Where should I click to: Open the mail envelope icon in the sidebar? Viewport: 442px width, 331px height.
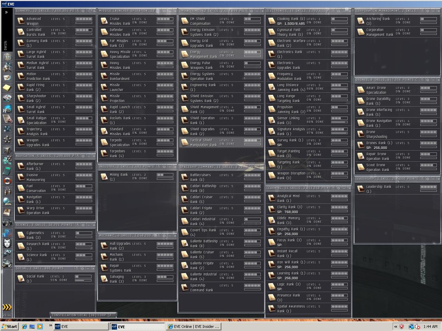(x=7, y=77)
